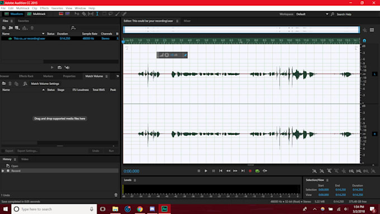Move playhead to previous marker
Image resolution: width=380 pixels, height=214 pixels.
click(221, 171)
